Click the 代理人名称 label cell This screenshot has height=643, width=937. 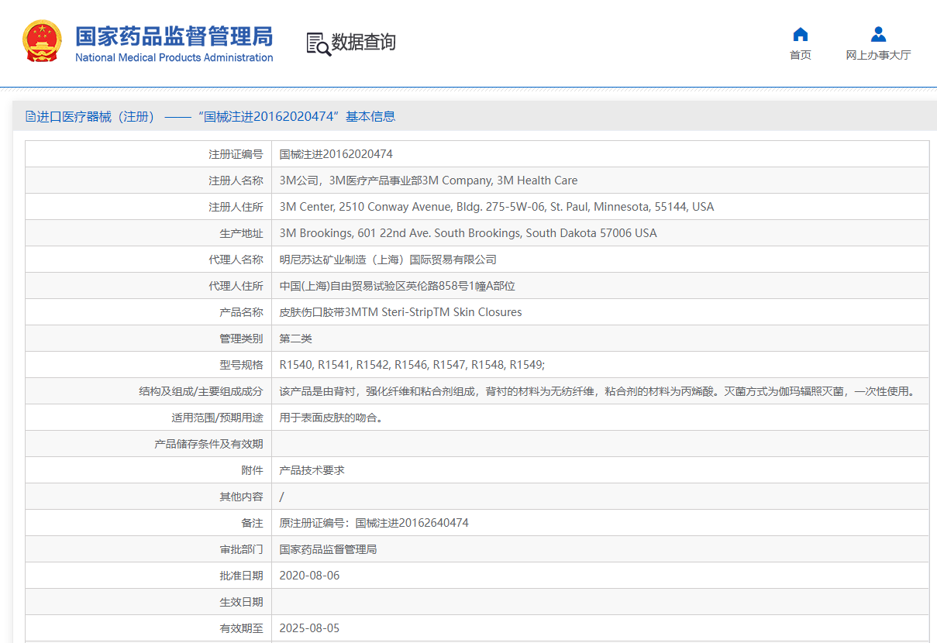pyautogui.click(x=149, y=260)
